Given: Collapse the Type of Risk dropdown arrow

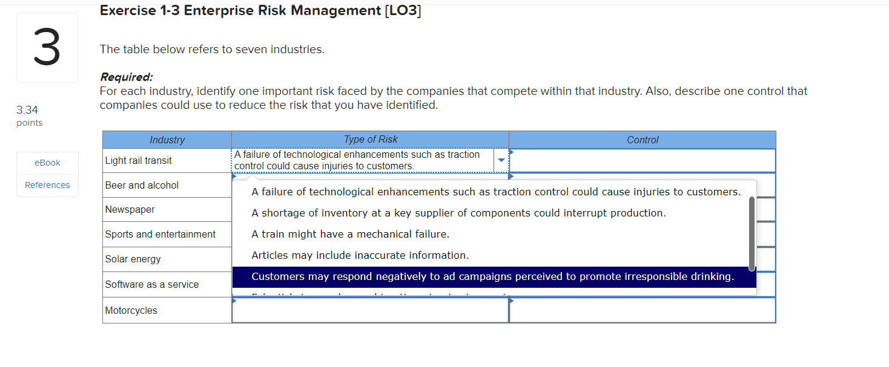Looking at the screenshot, I should 501,160.
